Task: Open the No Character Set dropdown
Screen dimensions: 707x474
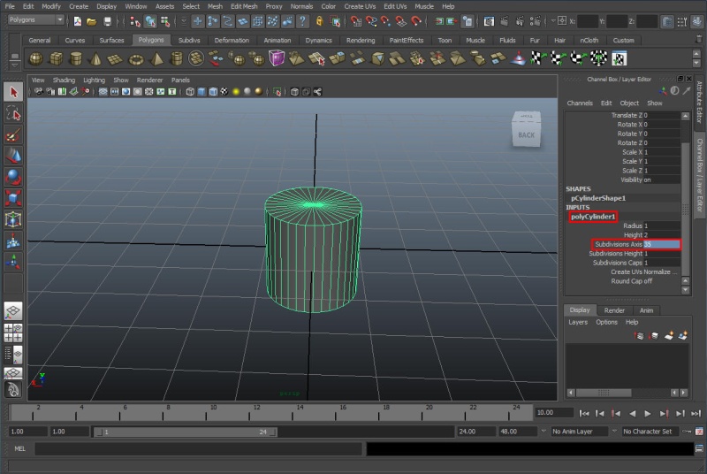Action: point(652,432)
